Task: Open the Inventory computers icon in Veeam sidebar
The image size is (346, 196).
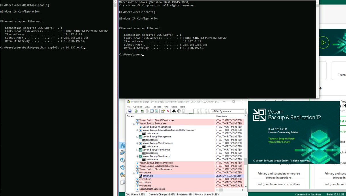Action: click(x=123, y=153)
